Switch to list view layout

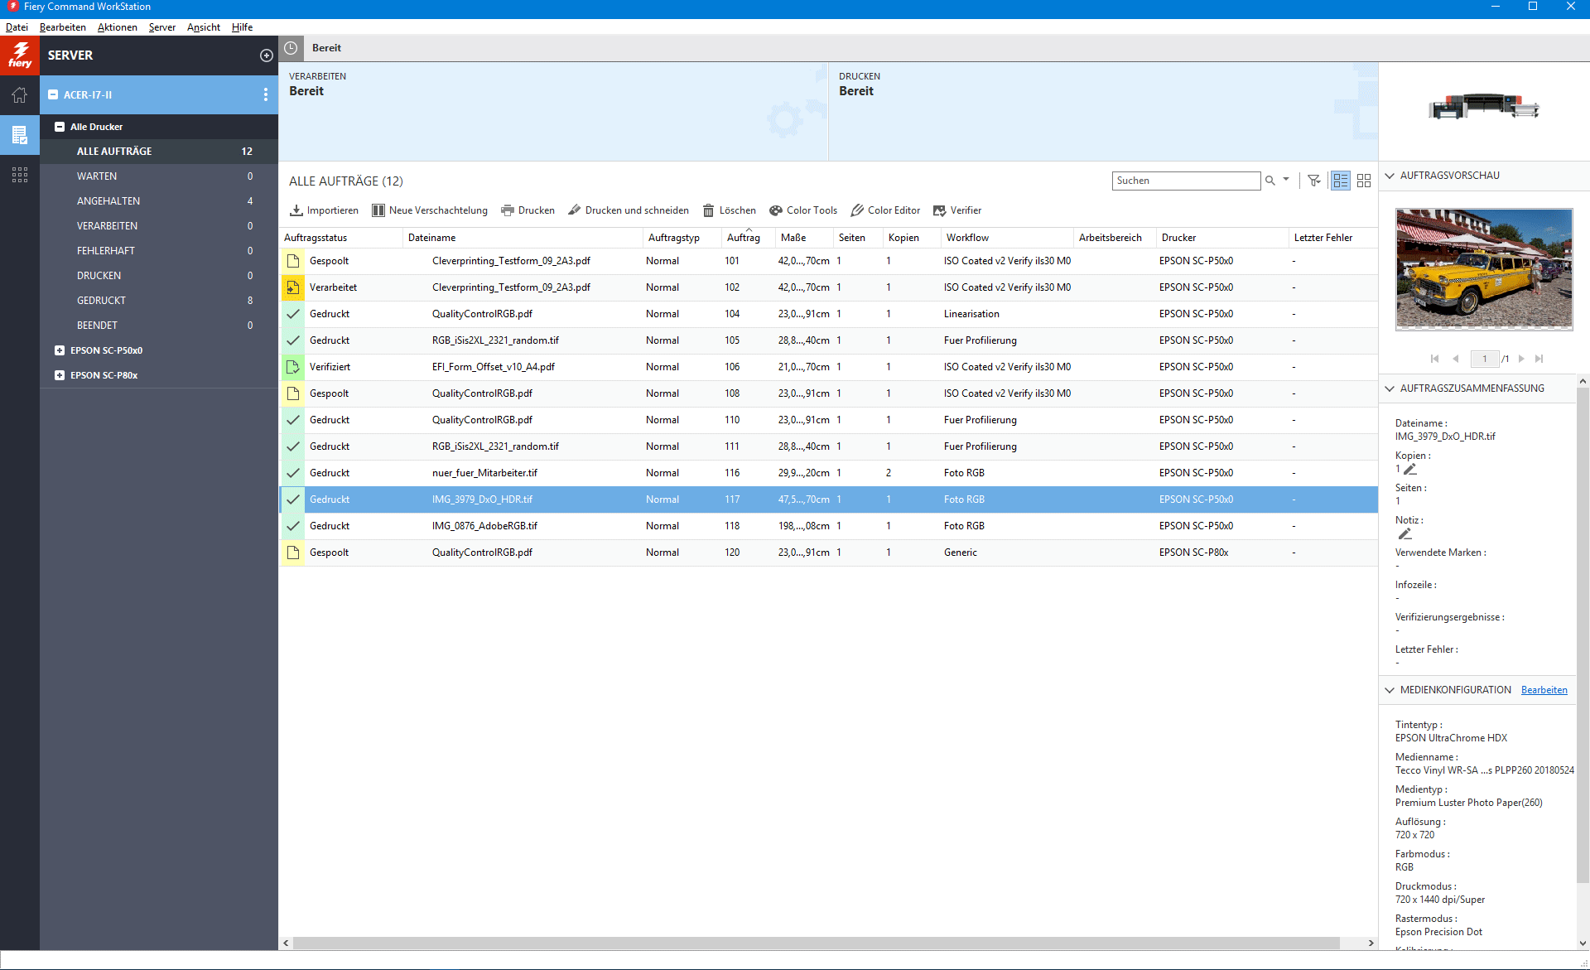point(1341,181)
